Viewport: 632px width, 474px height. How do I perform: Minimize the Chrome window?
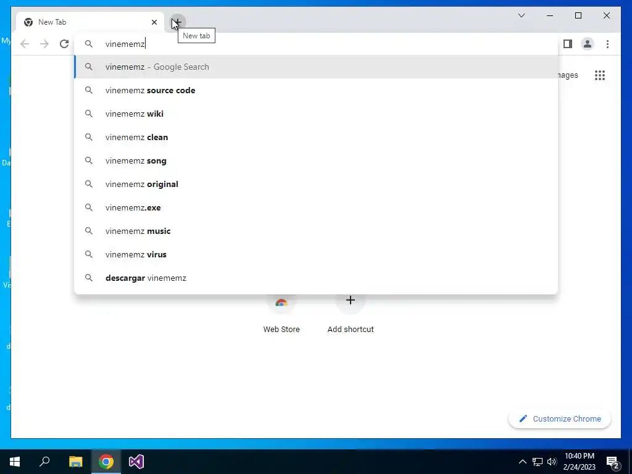[x=550, y=15]
